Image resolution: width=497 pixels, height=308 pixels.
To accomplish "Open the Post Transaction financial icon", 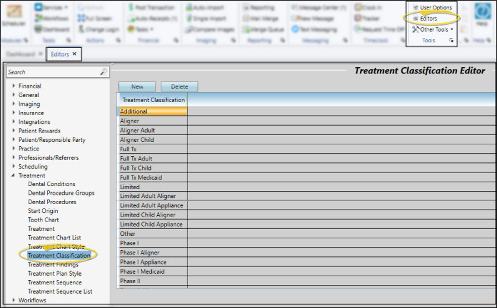I will coord(131,7).
